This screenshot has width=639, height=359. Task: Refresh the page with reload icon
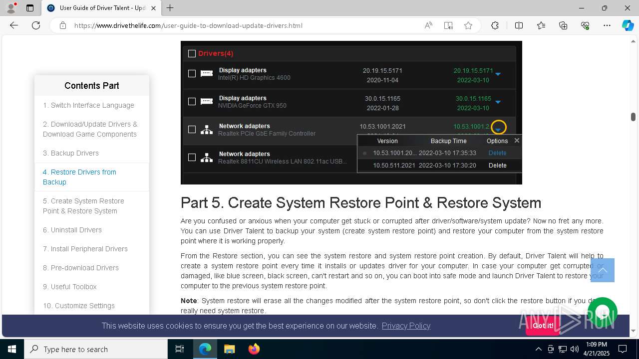click(x=36, y=25)
